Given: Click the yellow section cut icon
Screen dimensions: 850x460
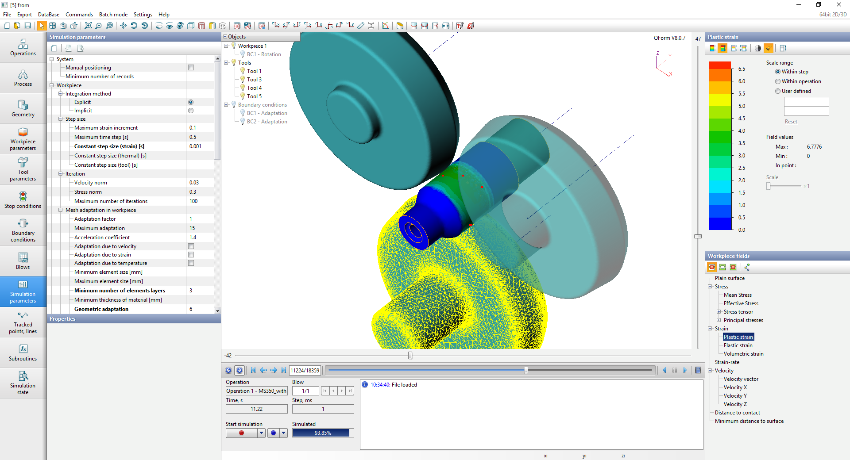Looking at the screenshot, I should [400, 26].
